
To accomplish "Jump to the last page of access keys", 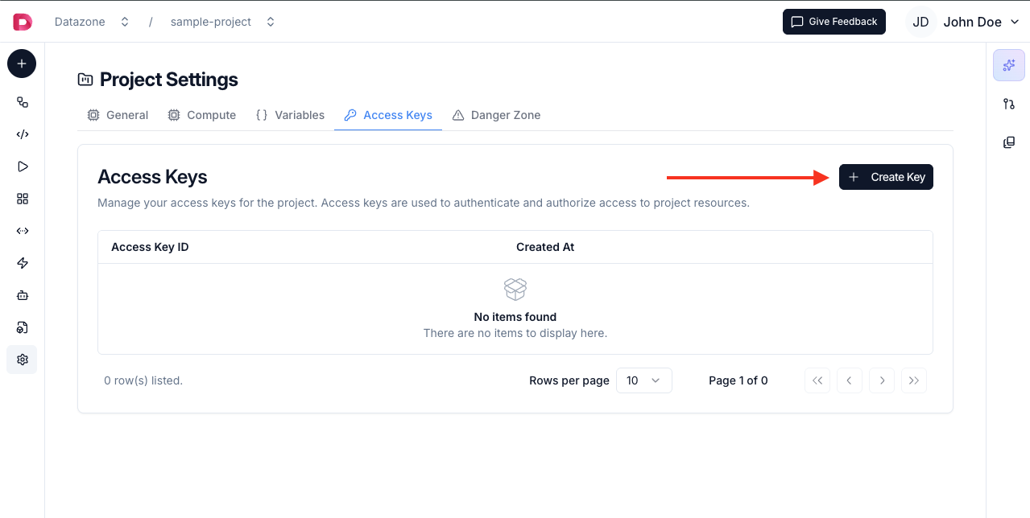I will tap(913, 380).
